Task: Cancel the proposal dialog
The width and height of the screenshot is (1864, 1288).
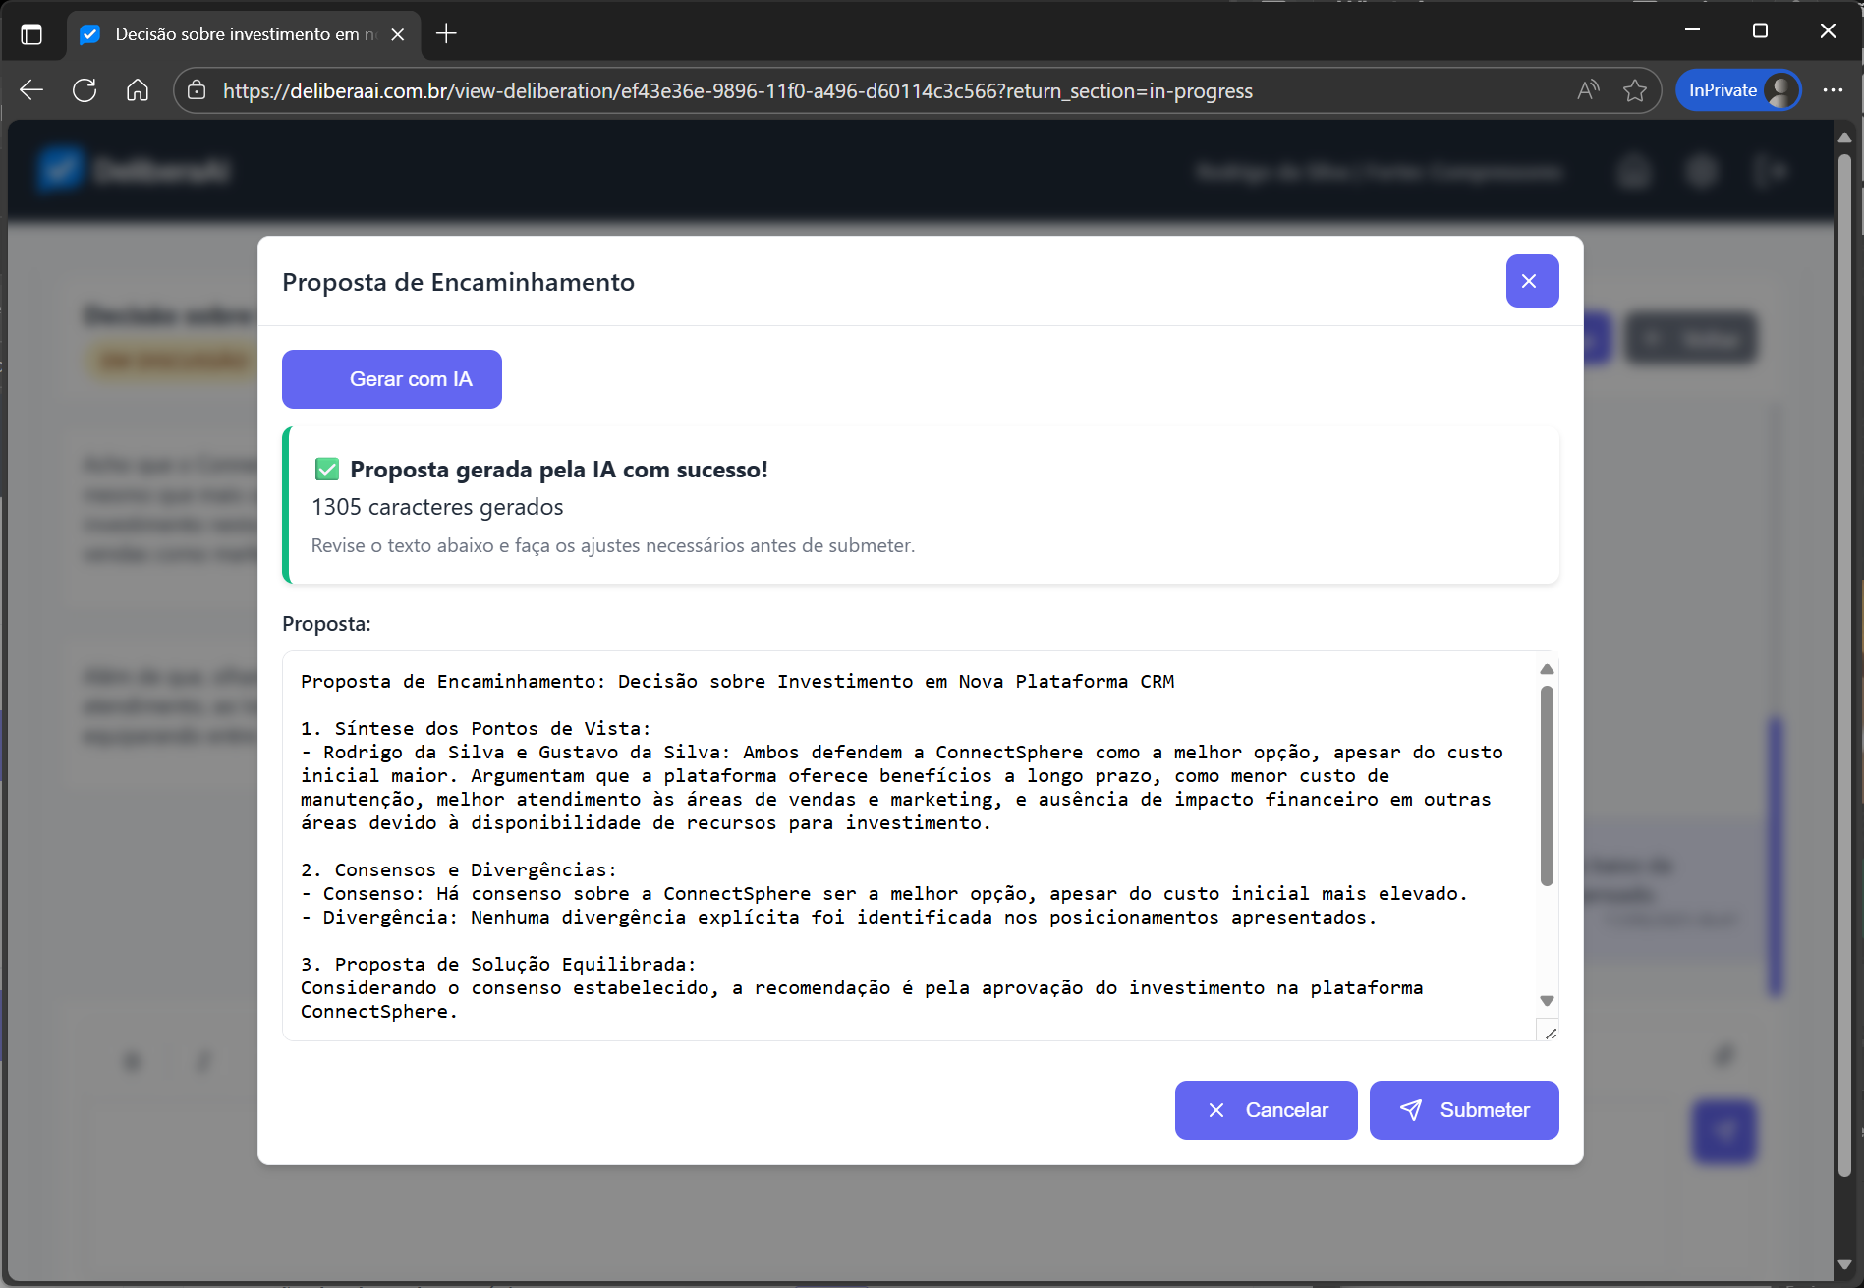Action: click(1266, 1110)
